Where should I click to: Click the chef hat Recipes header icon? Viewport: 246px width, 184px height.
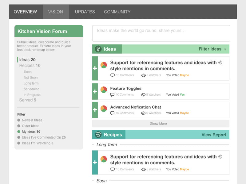(98, 135)
